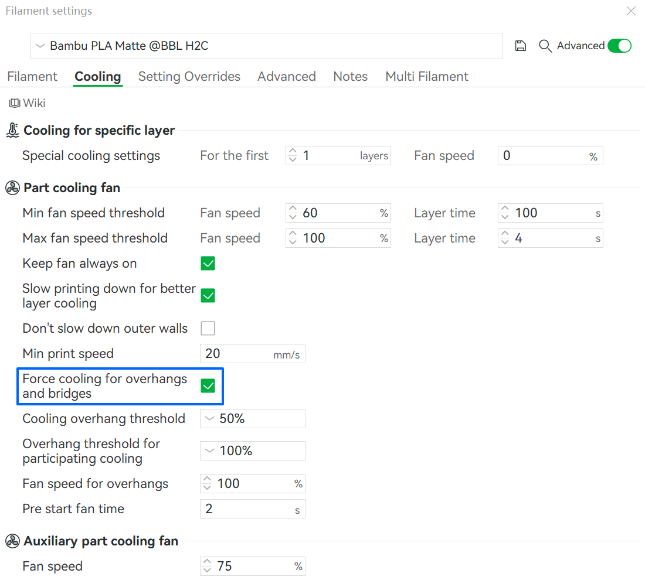Click the Min threshold Layer time 100 field
The image size is (645, 587).
pyautogui.click(x=551, y=213)
